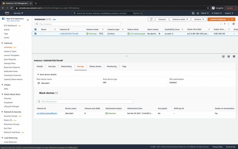Screen dimensions: 238x149
Task: Go back in browser history
Action: pyautogui.click(x=3, y=8)
